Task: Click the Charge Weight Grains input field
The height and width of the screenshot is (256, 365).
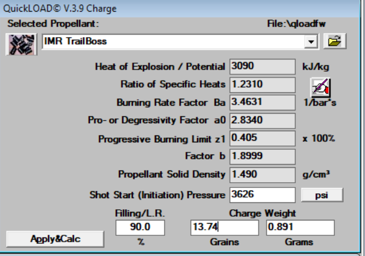Action: 224,227
